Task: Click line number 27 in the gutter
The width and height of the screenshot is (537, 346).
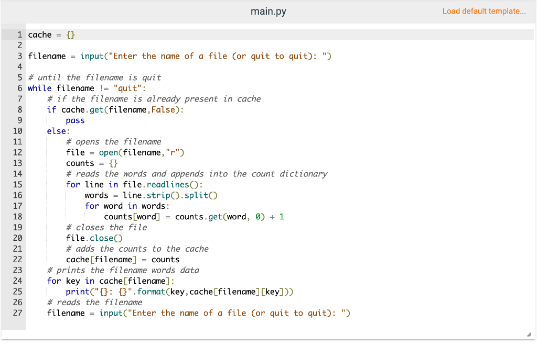Action: [x=17, y=312]
